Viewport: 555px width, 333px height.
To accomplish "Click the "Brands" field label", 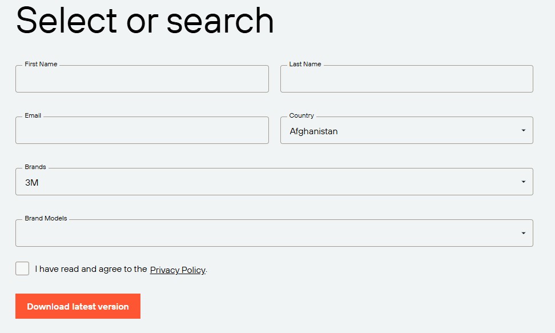I will tap(35, 167).
